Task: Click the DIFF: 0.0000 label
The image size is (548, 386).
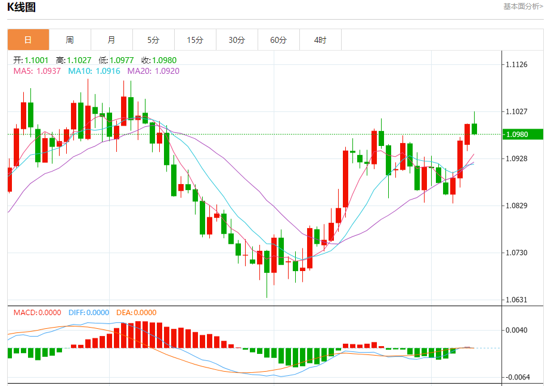Action: [89, 312]
